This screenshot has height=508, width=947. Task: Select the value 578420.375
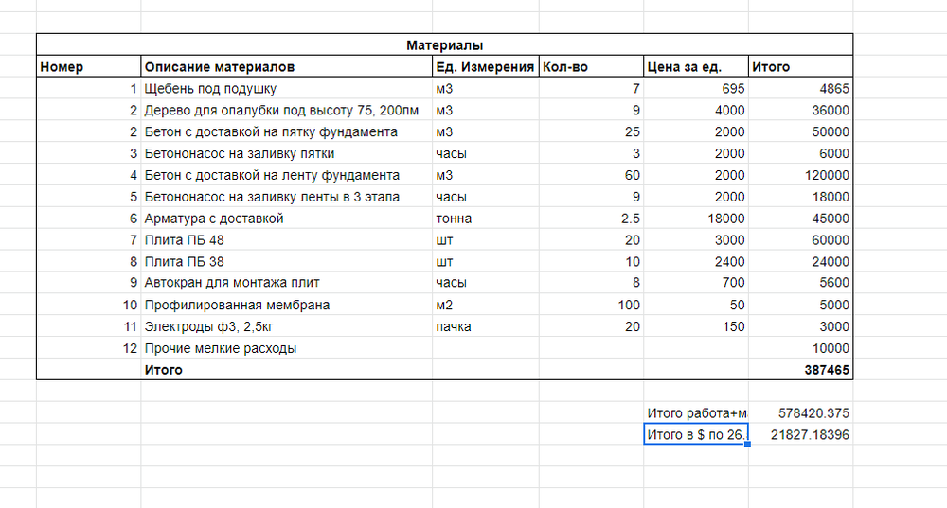(x=801, y=412)
